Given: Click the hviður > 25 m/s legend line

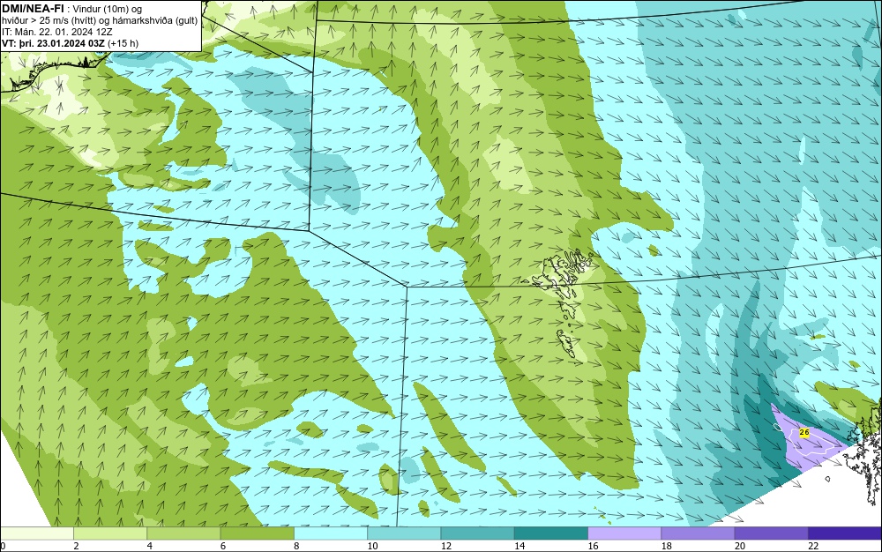Looking at the screenshot, I should coord(100,20).
